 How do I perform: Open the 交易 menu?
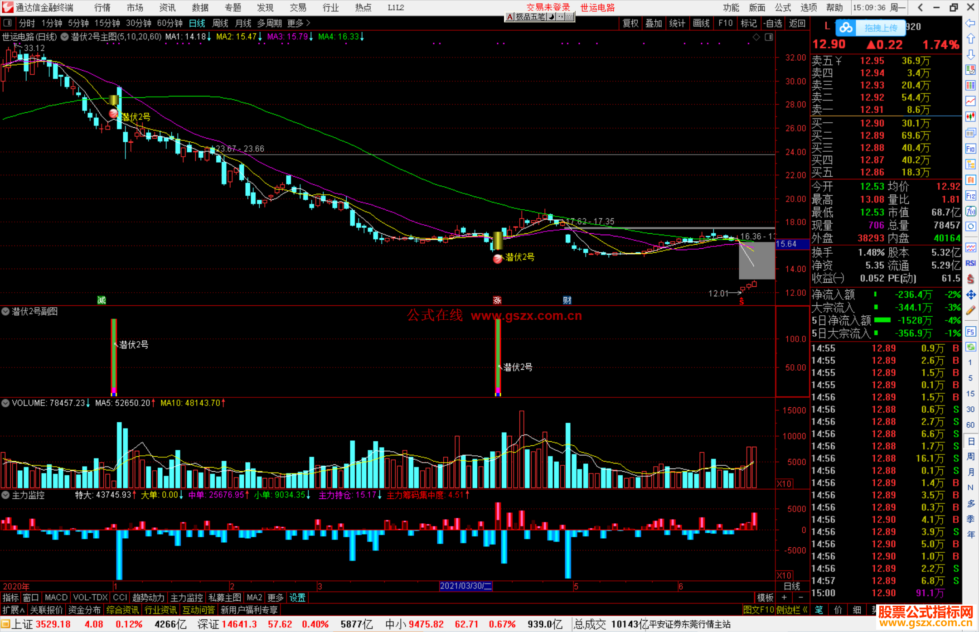click(x=298, y=7)
